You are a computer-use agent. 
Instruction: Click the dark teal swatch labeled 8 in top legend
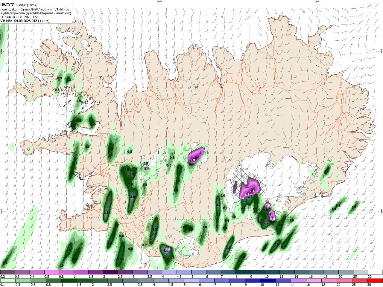pos(243,272)
